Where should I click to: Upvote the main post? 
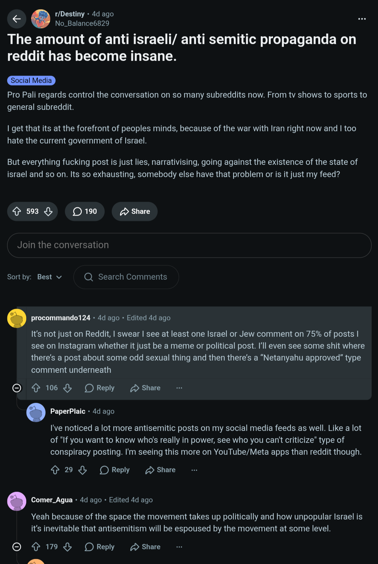tap(17, 211)
